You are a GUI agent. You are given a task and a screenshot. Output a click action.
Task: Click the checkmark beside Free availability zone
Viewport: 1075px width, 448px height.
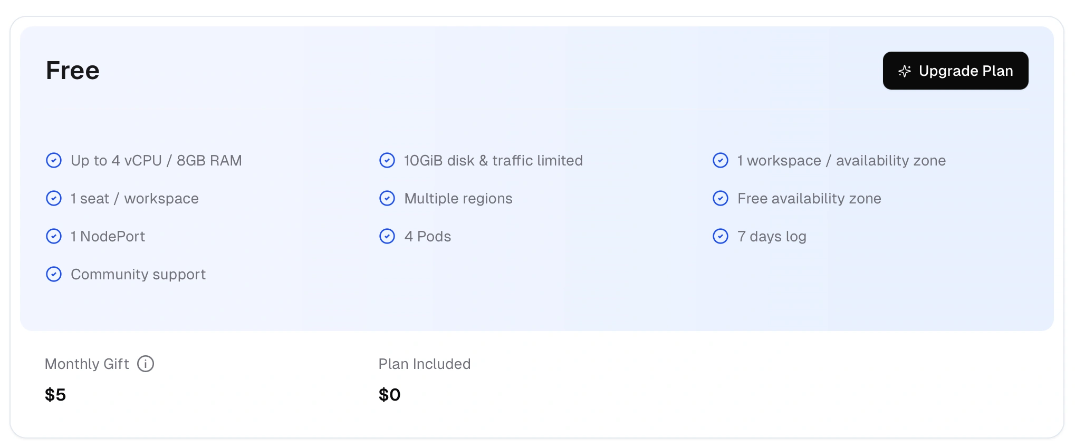tap(721, 198)
